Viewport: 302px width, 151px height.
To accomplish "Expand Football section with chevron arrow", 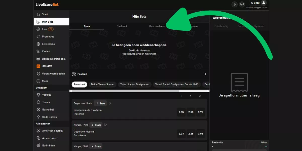I will coord(205,74).
